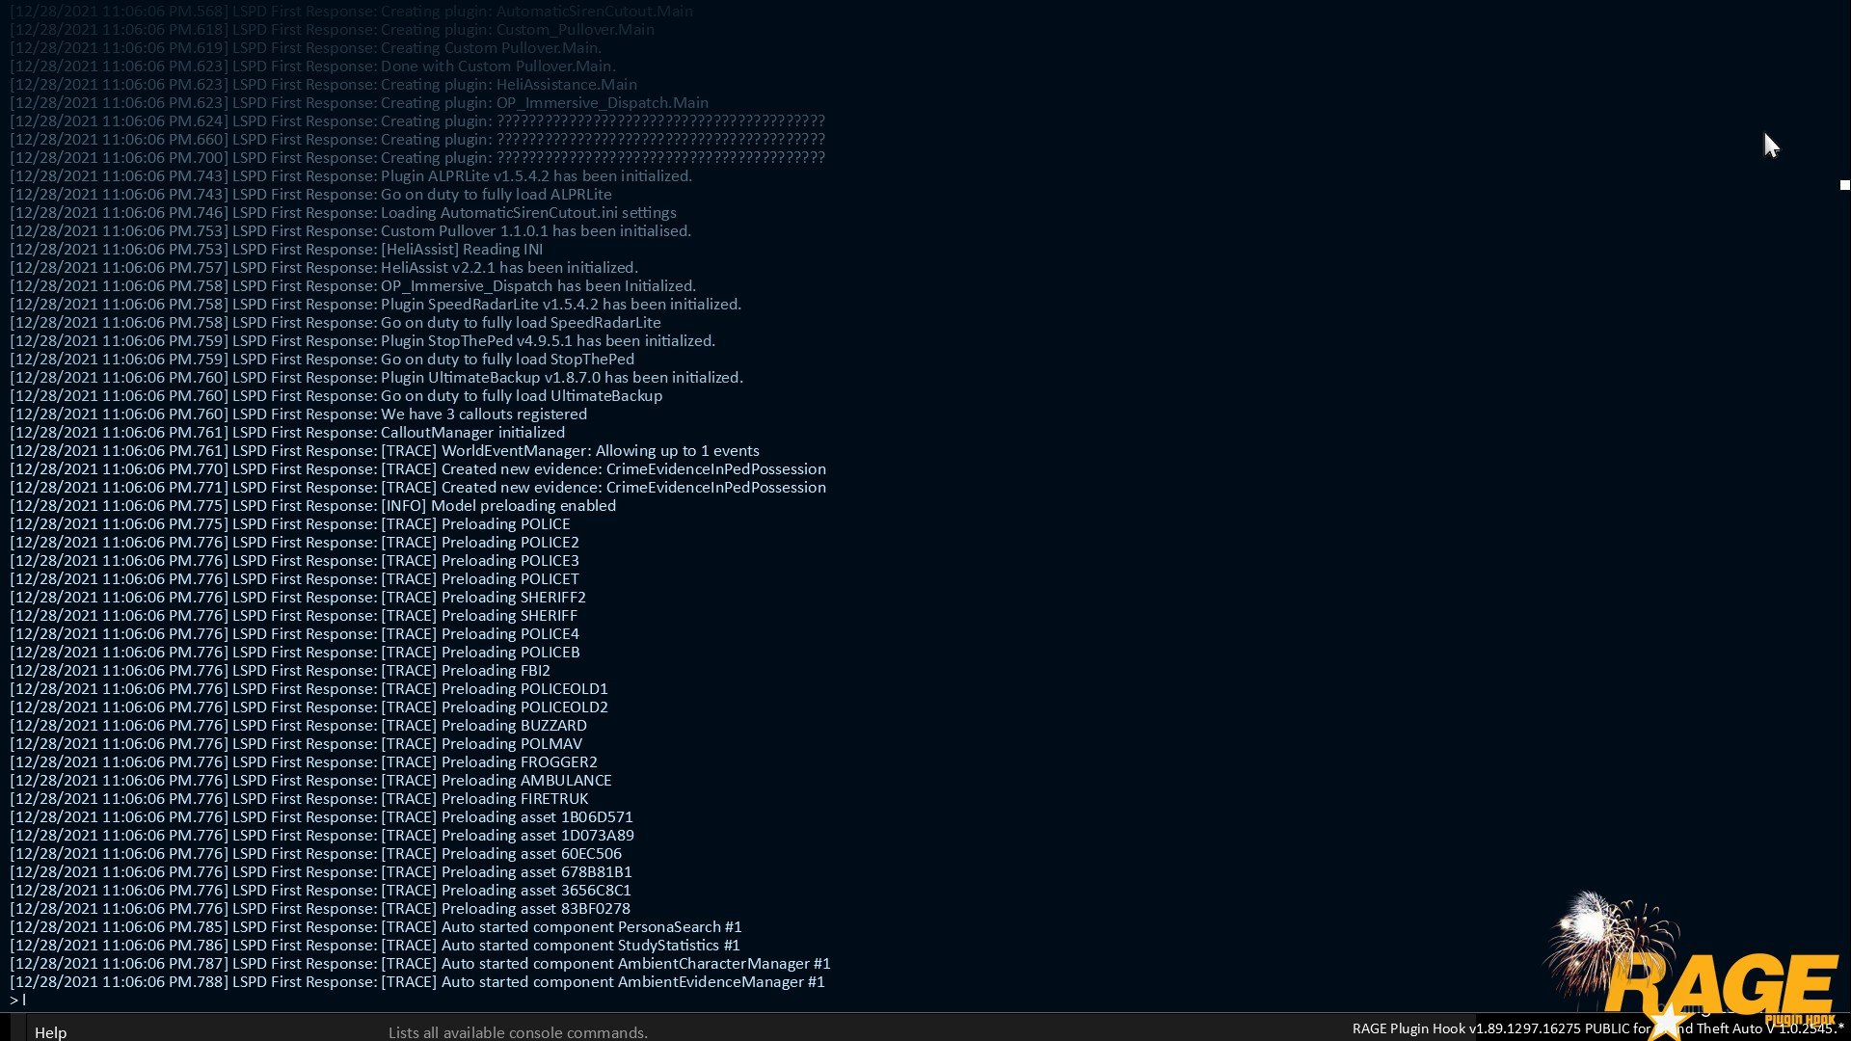Click the 'Preloading AMBULANCE' trace line

point(525,781)
